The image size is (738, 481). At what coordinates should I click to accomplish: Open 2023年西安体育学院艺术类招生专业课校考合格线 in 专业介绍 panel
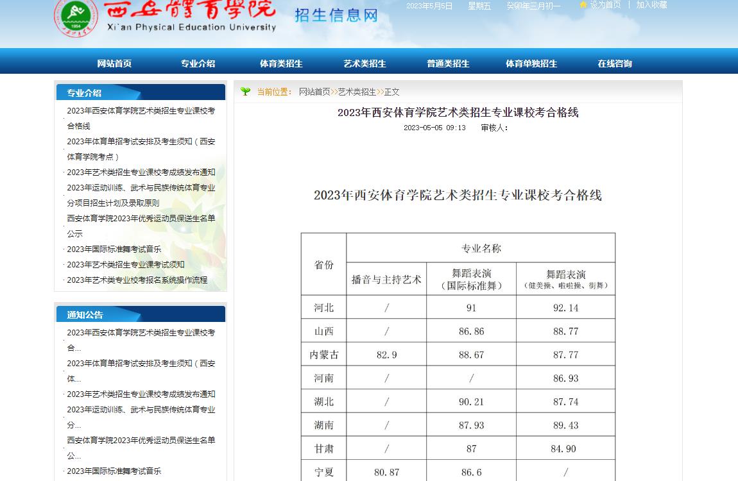click(141, 118)
